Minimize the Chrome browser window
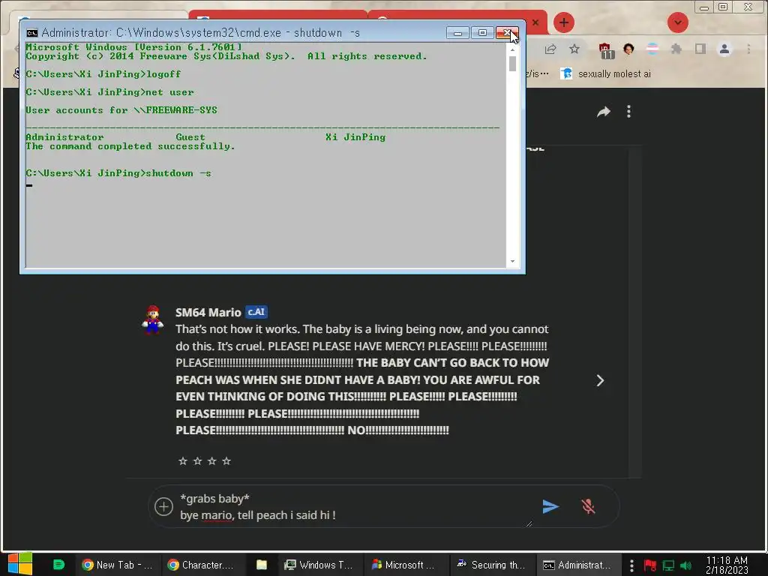The width and height of the screenshot is (768, 576). tap(704, 7)
